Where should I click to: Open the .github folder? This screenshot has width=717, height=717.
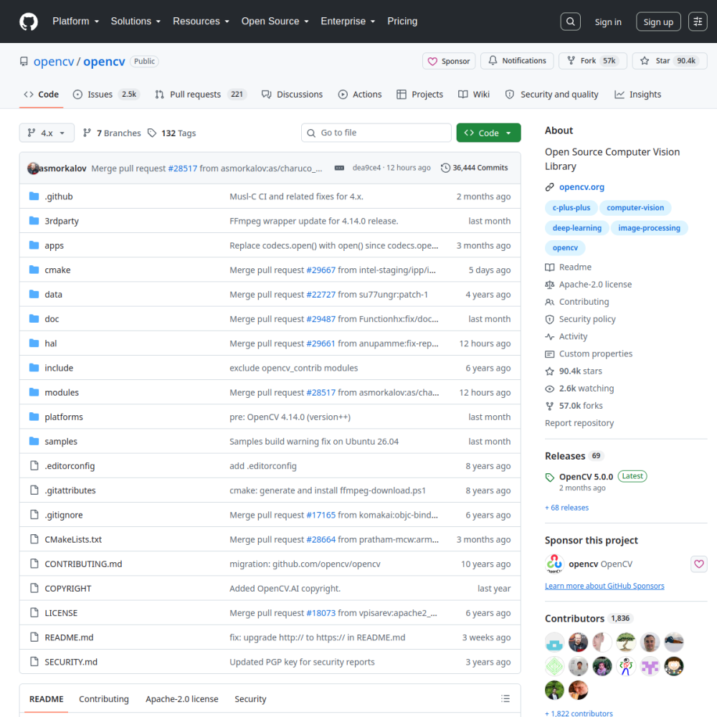(59, 196)
